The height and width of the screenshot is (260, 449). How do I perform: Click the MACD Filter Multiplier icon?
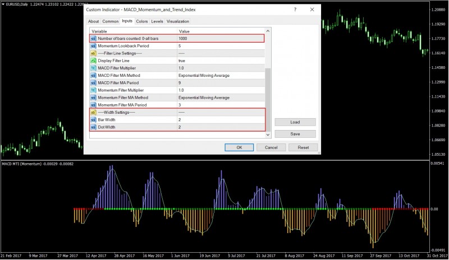click(93, 68)
